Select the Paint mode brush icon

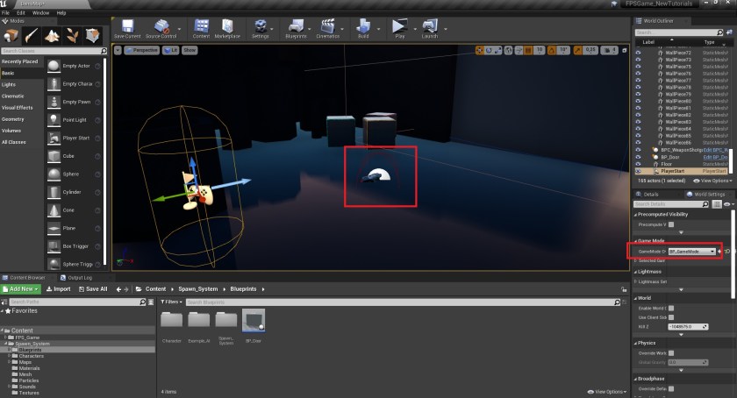tap(32, 34)
